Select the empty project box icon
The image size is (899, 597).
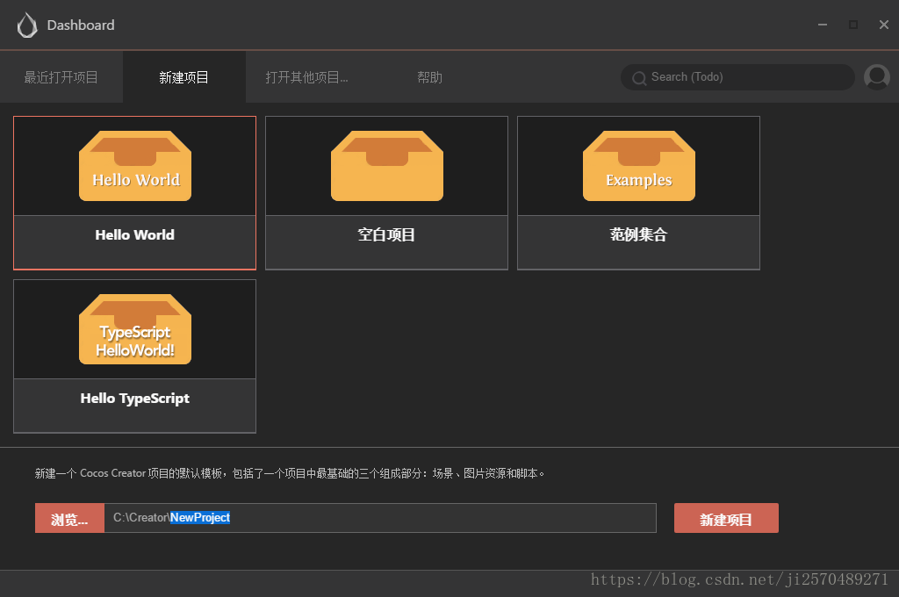(387, 166)
